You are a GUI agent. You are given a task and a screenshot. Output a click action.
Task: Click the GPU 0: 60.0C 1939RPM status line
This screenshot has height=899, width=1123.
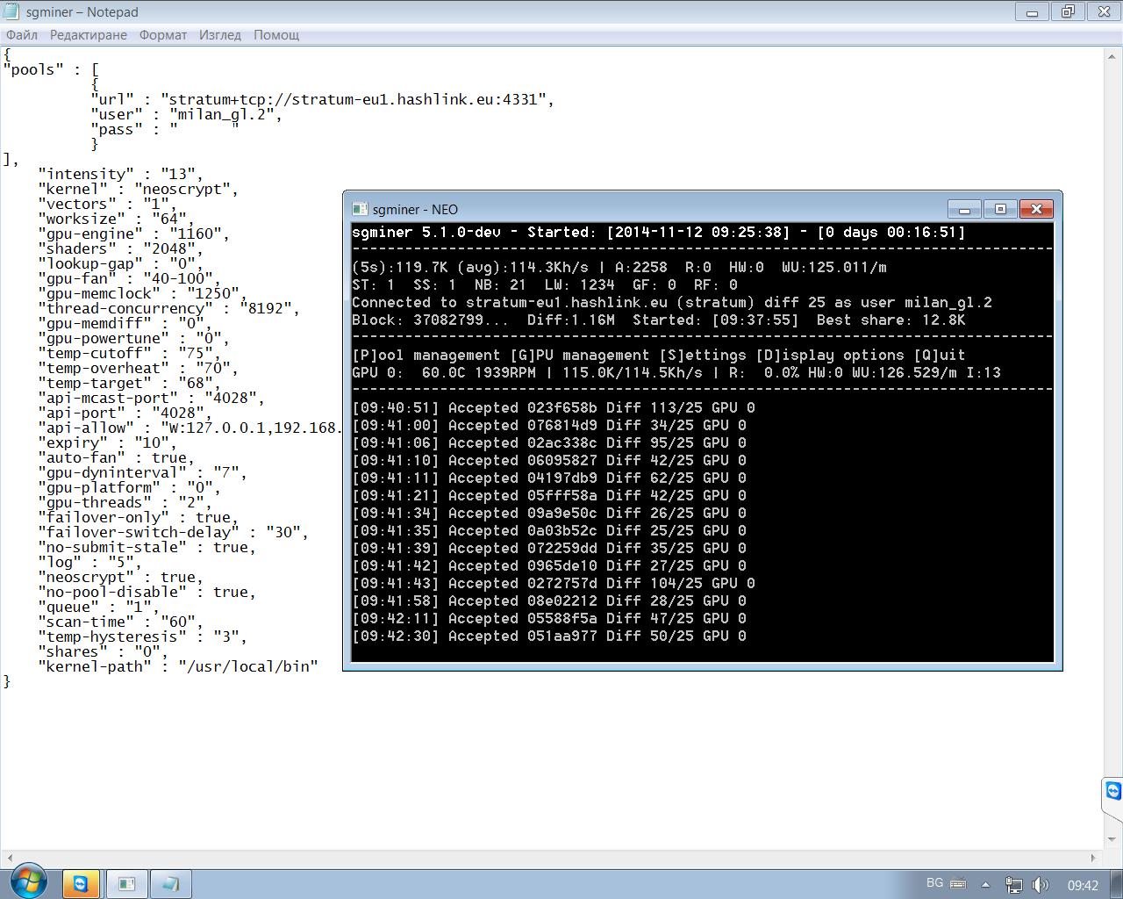point(676,372)
